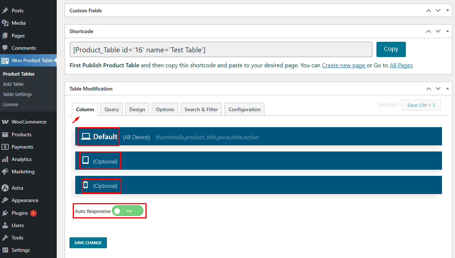Move Custom Fields panel up
Viewport: 455px width, 258px height.
point(429,11)
